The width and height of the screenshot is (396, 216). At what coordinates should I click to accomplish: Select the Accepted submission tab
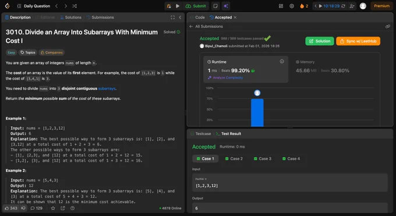(x=221, y=17)
